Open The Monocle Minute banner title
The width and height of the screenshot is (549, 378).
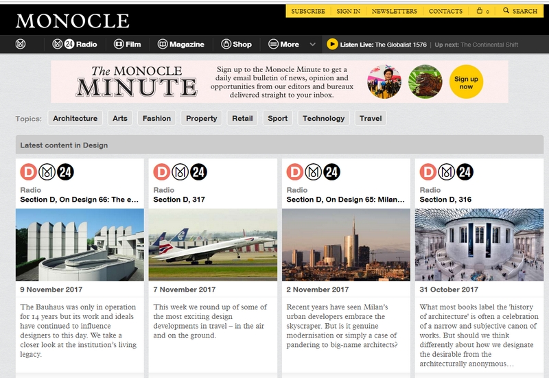tap(137, 82)
